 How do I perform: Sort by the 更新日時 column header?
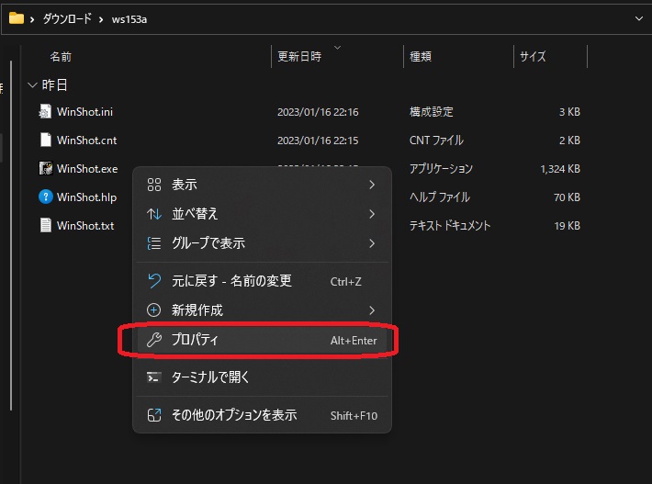(299, 57)
